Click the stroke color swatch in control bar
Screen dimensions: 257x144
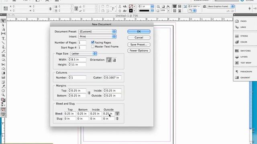click(131, 11)
